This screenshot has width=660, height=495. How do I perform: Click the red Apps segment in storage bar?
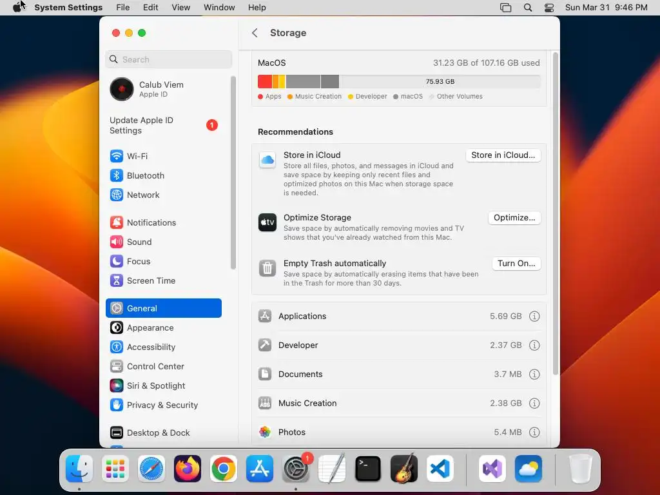point(265,82)
